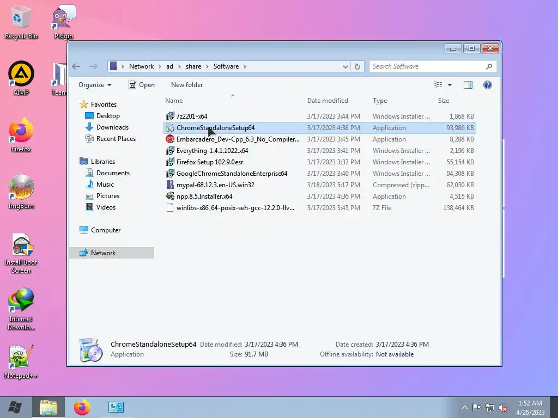The width and height of the screenshot is (558, 418).
Task: Click the details pane installer thumbnail
Action: tap(90, 349)
